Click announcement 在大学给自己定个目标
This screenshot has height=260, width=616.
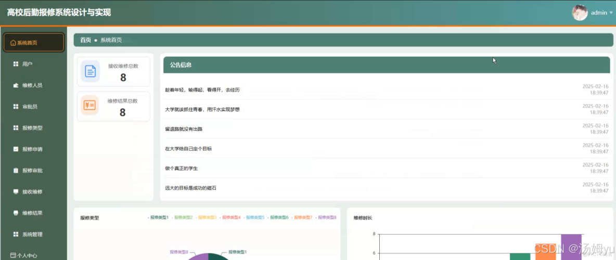click(x=188, y=149)
